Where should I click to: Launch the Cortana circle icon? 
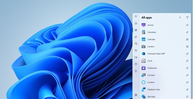pos(143,82)
